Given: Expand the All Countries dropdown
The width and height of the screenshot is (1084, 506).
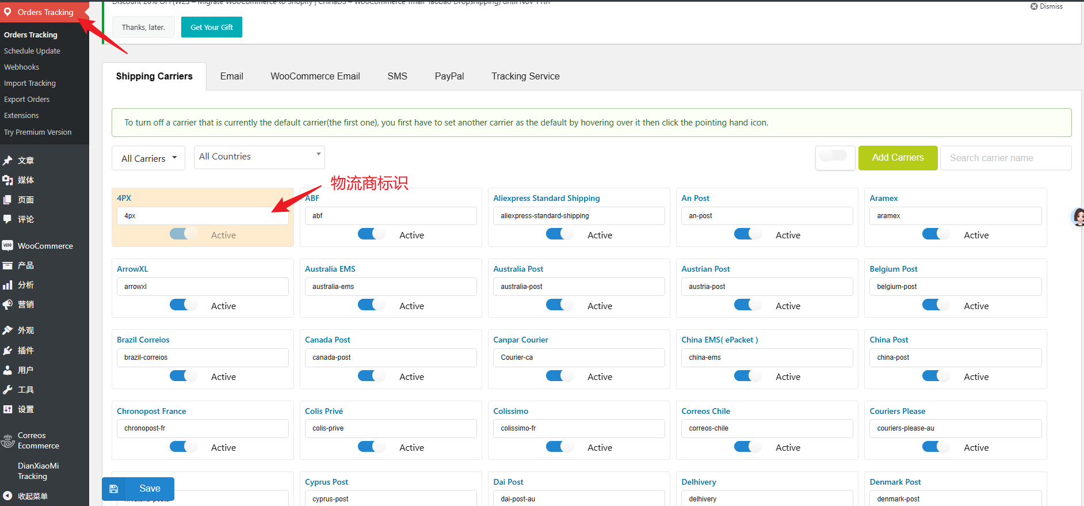Looking at the screenshot, I should tap(259, 157).
